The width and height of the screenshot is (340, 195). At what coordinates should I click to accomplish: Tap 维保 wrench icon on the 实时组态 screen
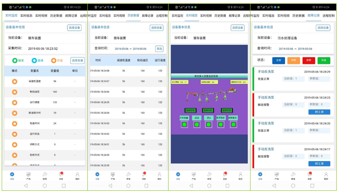[209, 175]
